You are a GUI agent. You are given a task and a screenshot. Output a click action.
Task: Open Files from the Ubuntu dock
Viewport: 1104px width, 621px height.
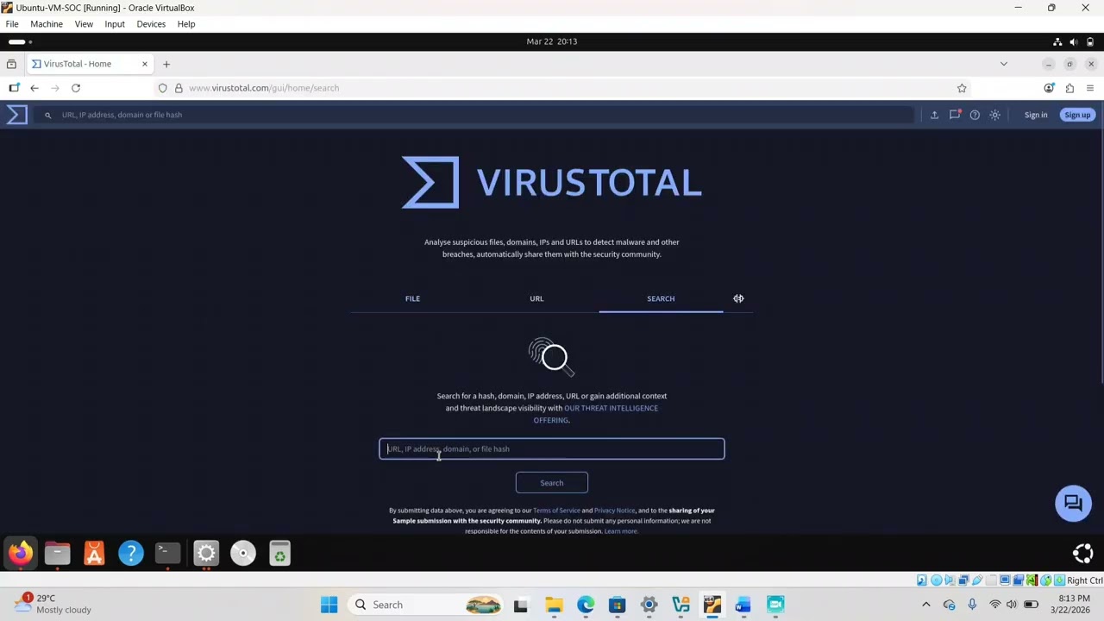click(x=58, y=553)
